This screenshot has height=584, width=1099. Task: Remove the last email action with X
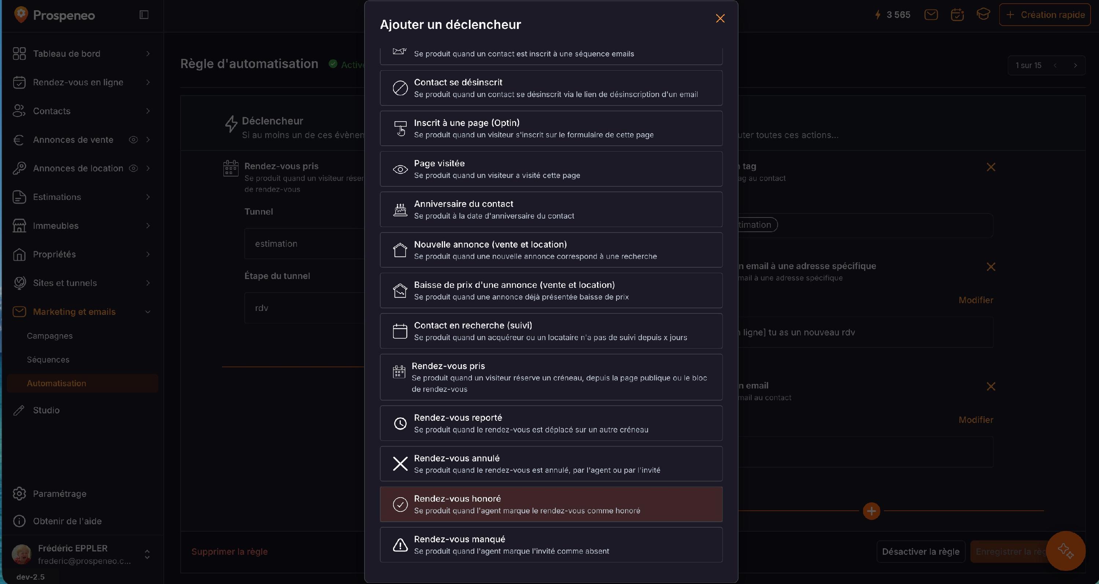coord(991,387)
